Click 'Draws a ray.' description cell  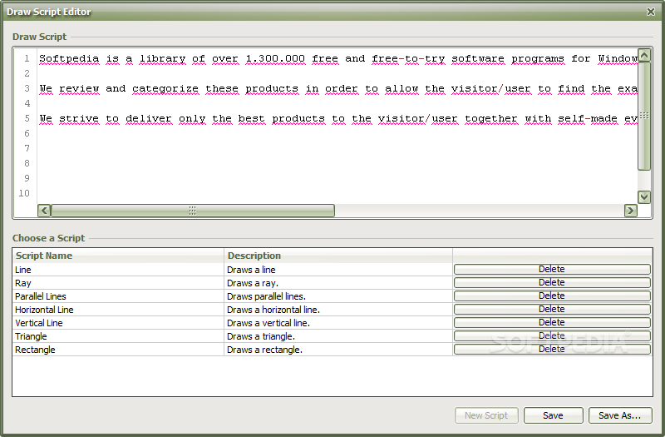338,283
